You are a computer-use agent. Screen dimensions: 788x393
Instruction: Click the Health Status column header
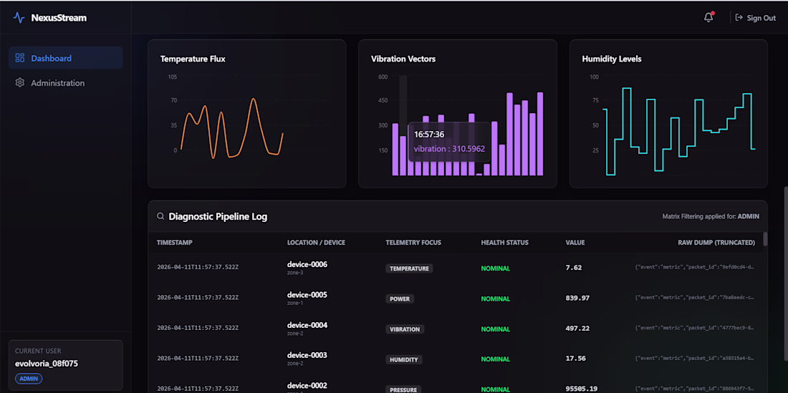[504, 243]
